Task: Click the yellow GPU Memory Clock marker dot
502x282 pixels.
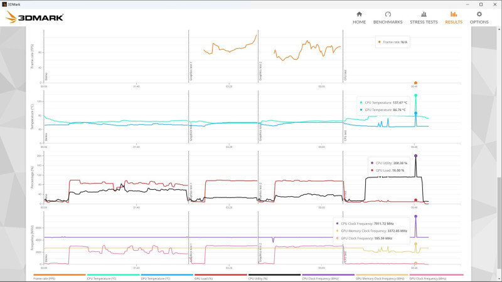Action: point(415,244)
